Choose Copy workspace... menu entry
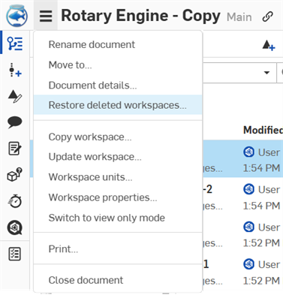 tap(118, 137)
